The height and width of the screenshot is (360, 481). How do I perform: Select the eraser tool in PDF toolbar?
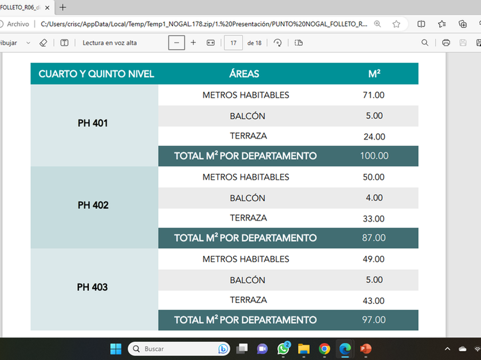(x=44, y=43)
